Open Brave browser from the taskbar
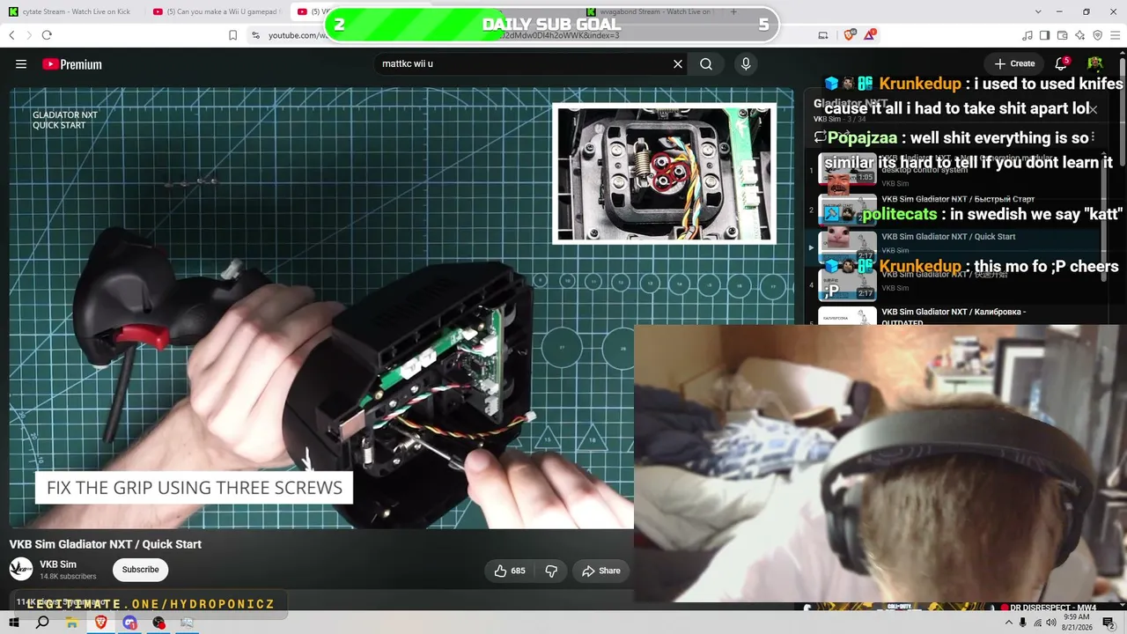Viewport: 1127px width, 634px height. [x=100, y=623]
